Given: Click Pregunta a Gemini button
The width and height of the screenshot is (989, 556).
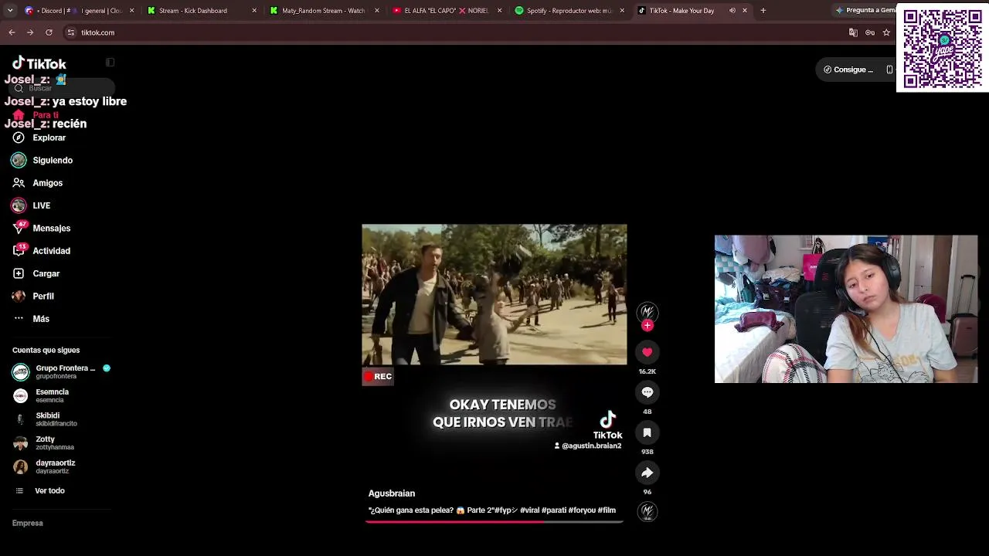Looking at the screenshot, I should 864,11.
